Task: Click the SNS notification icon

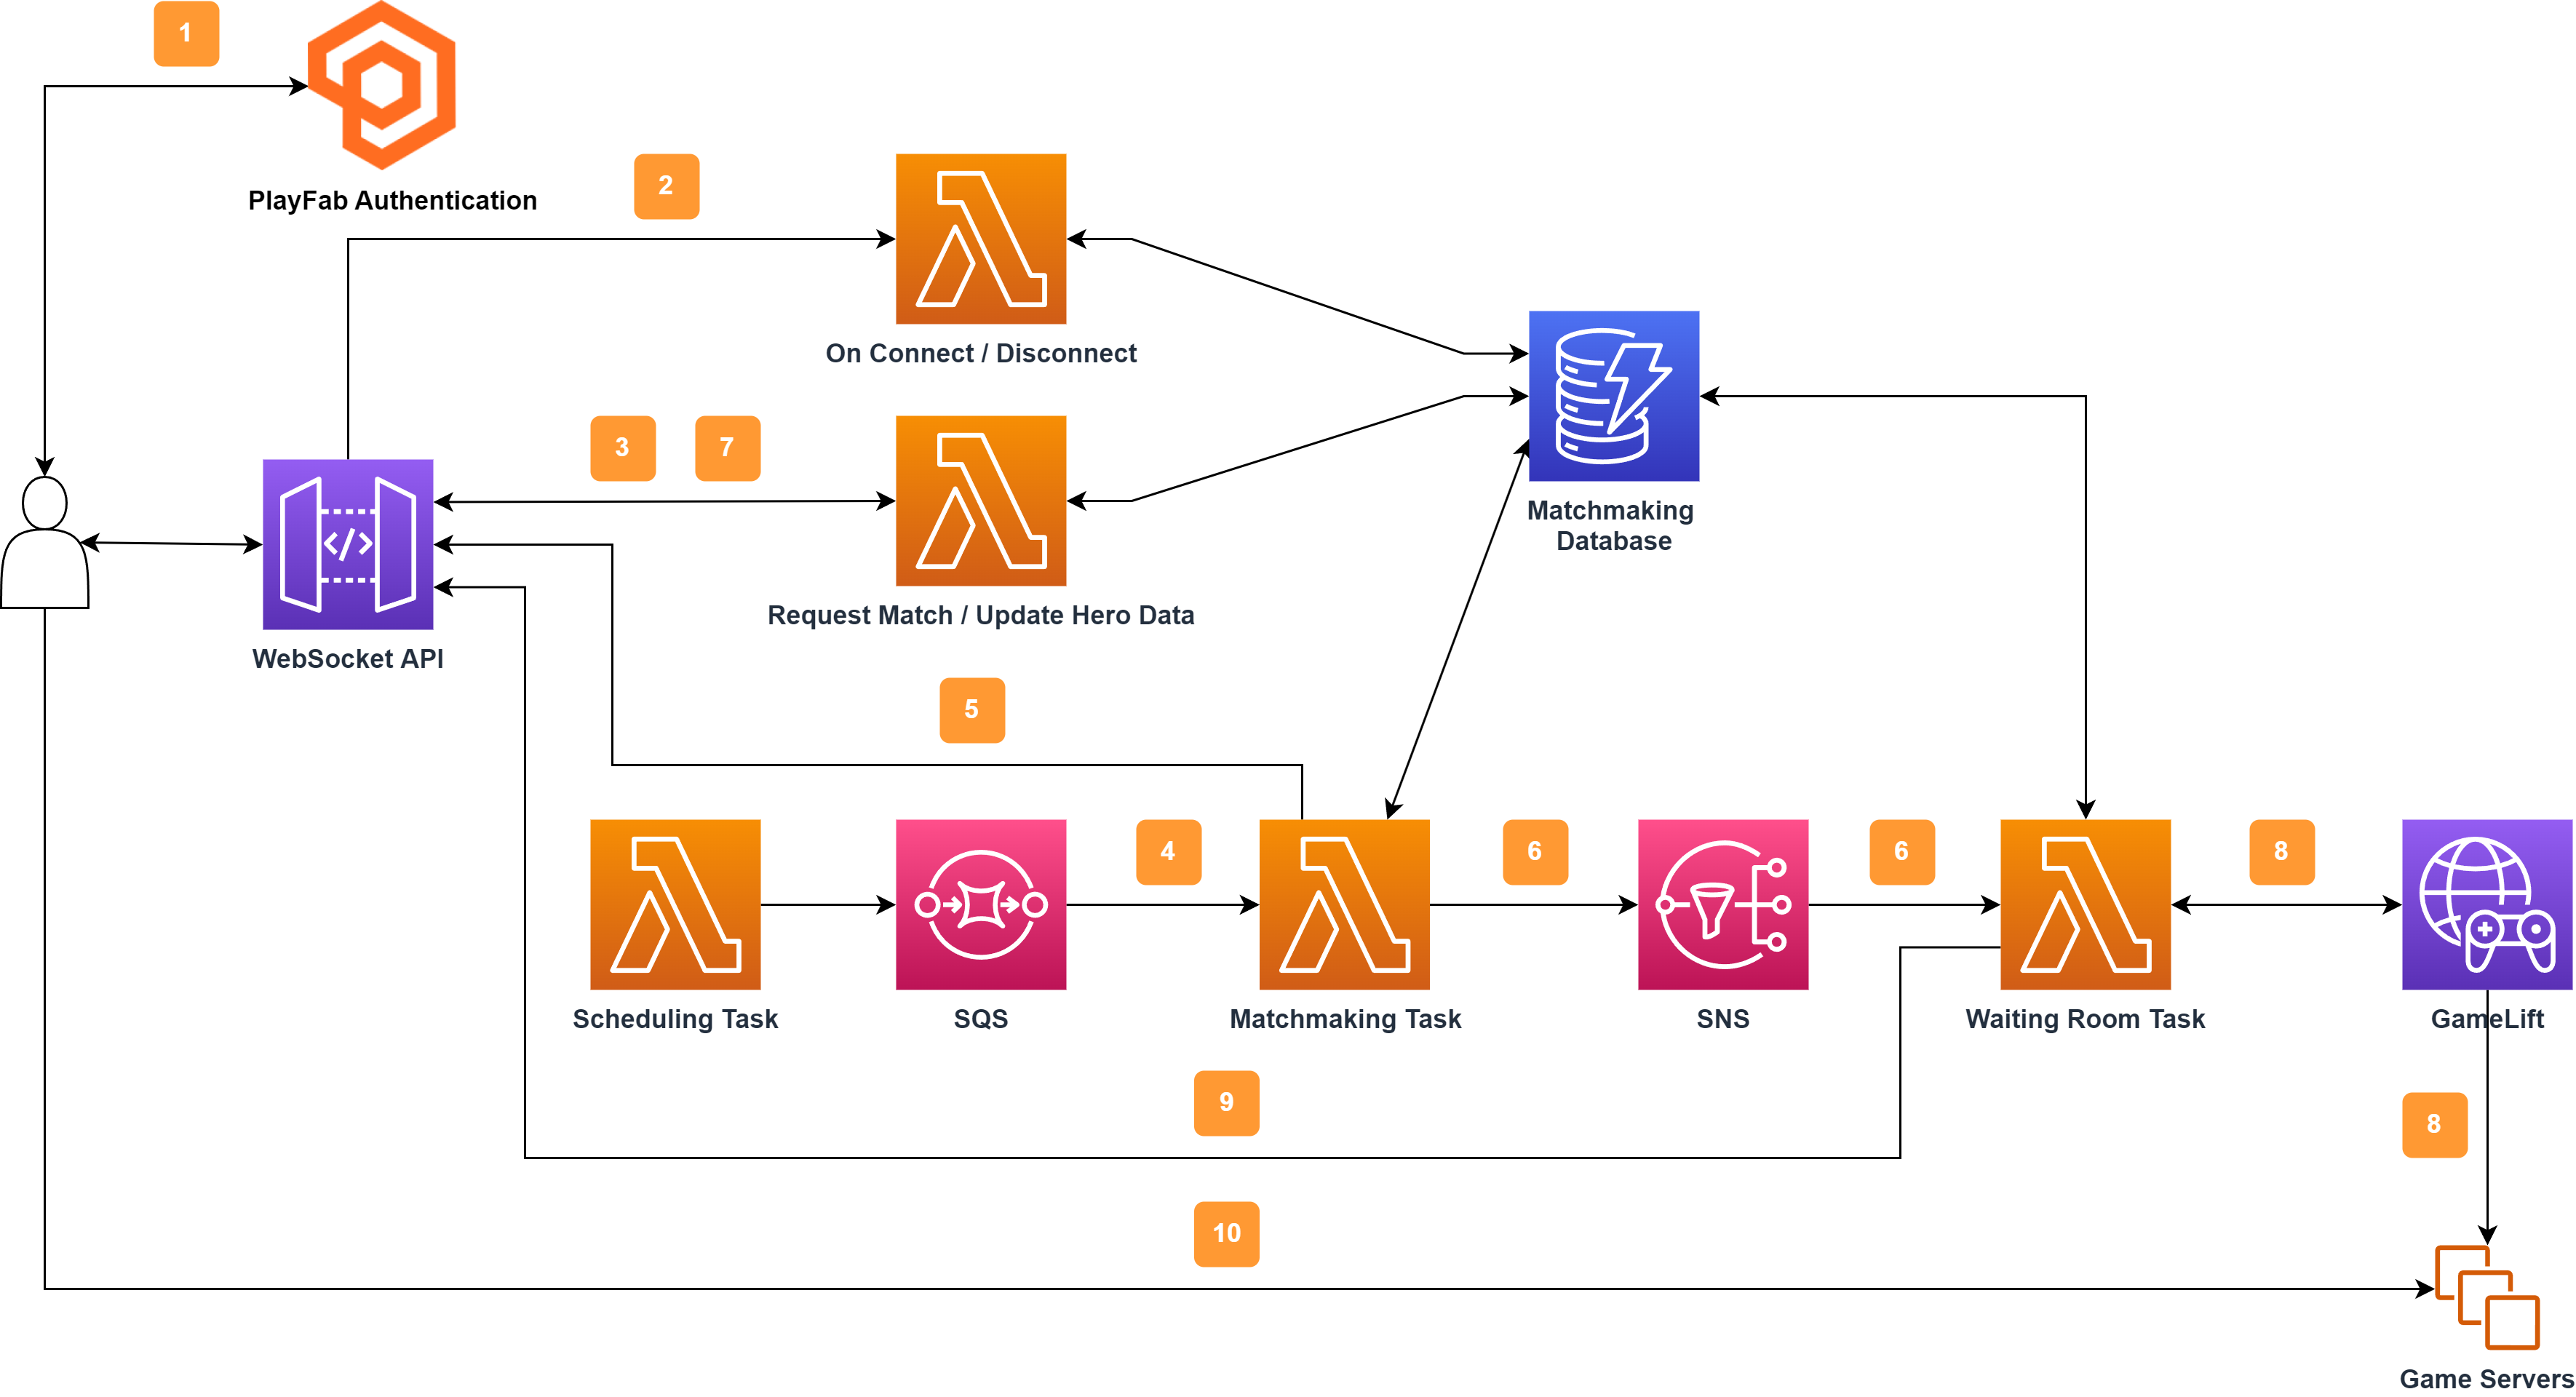Action: pos(1722,905)
